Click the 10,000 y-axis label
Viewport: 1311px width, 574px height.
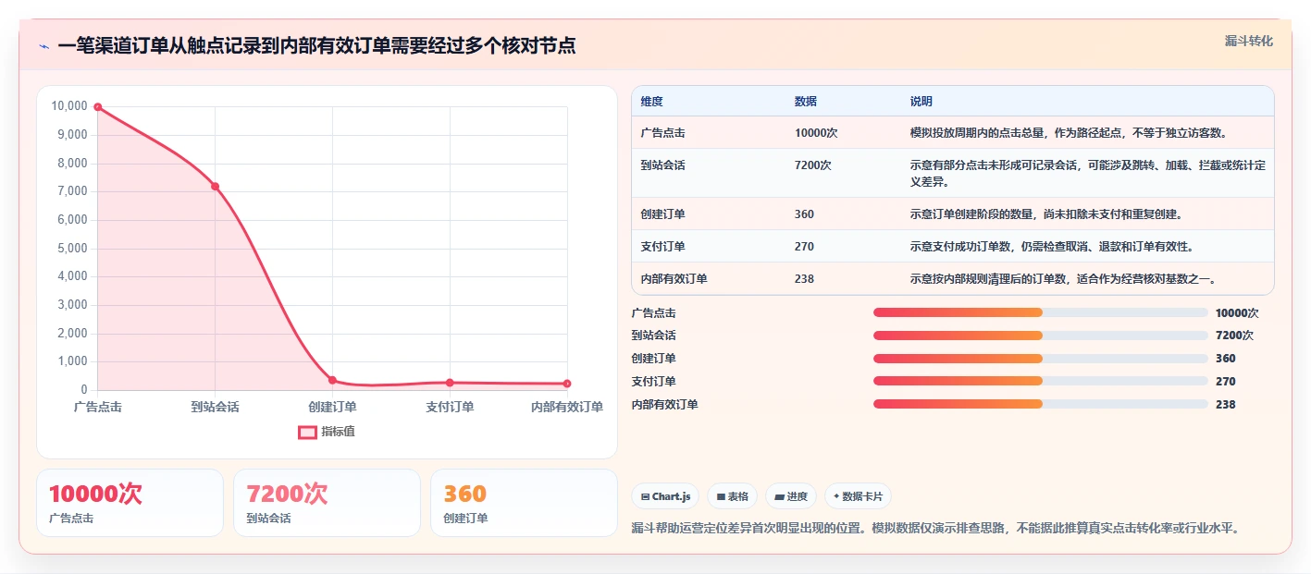click(x=69, y=107)
